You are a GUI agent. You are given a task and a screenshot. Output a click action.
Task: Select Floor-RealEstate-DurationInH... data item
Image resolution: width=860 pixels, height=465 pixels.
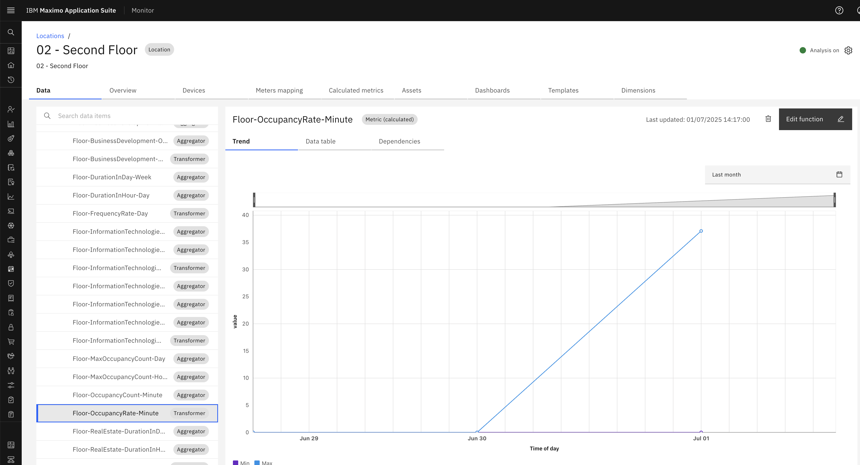point(127,449)
